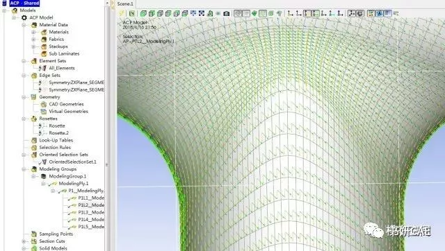The height and width of the screenshot is (251, 445).
Task: Click the last orientation arrow icon before the separator
Action: tap(340, 13)
